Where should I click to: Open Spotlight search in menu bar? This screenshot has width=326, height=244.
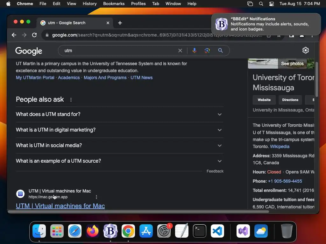click(261, 4)
